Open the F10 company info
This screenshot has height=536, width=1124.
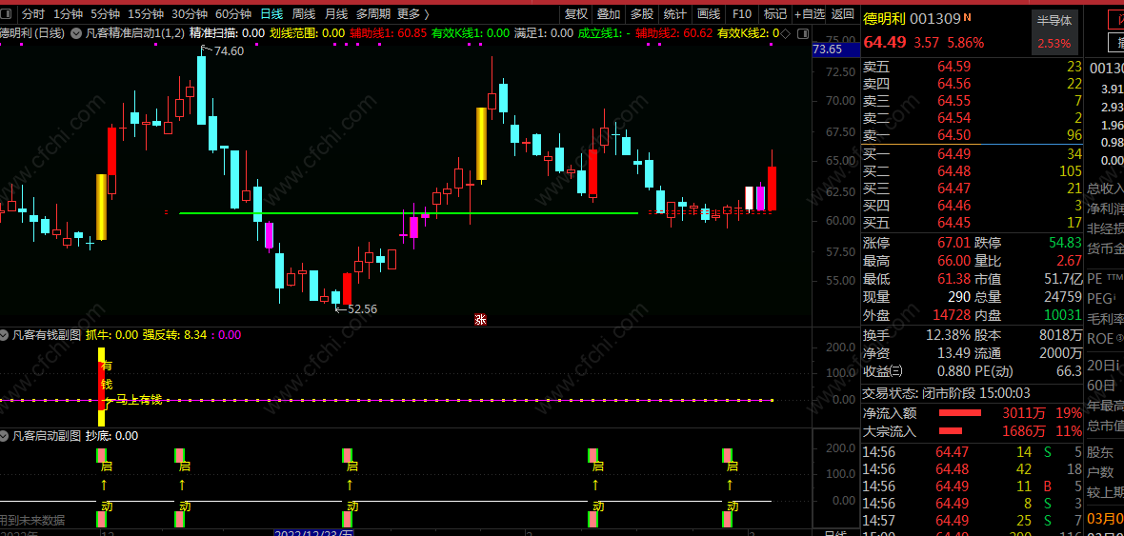(x=742, y=13)
